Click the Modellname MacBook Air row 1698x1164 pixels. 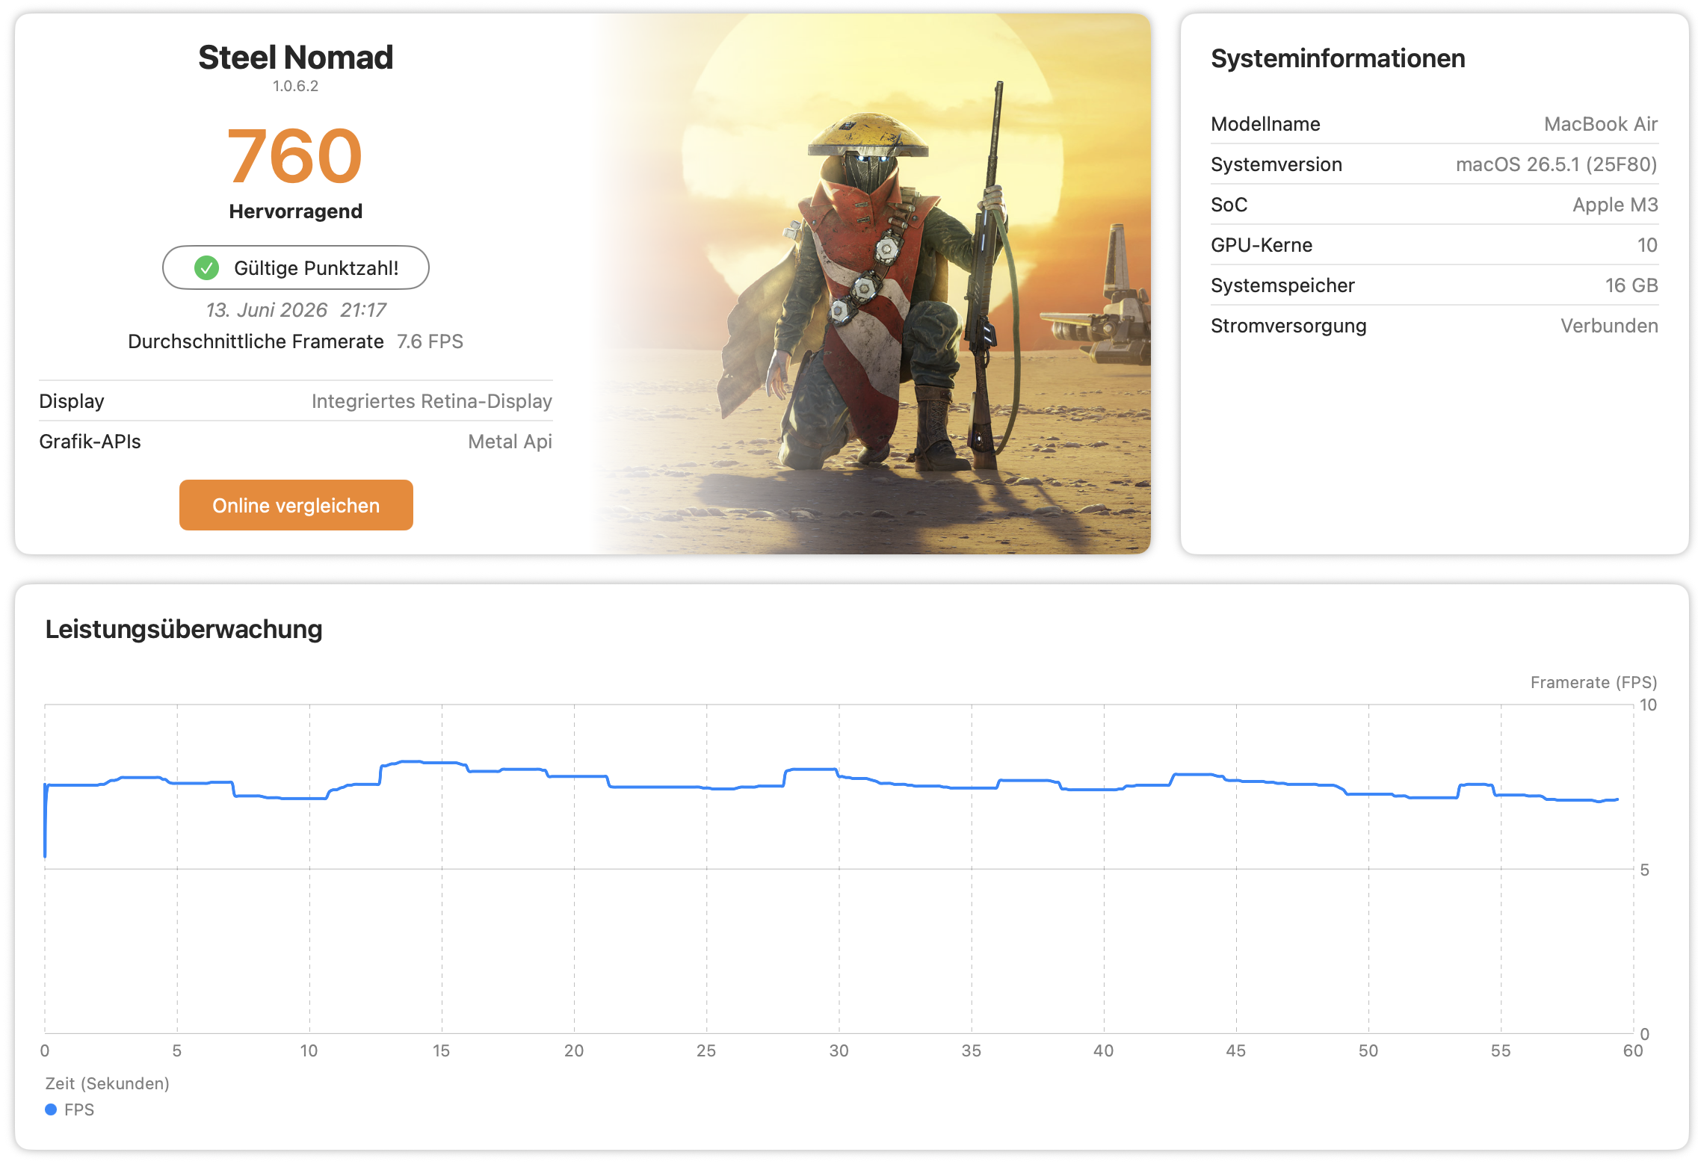pos(1434,124)
